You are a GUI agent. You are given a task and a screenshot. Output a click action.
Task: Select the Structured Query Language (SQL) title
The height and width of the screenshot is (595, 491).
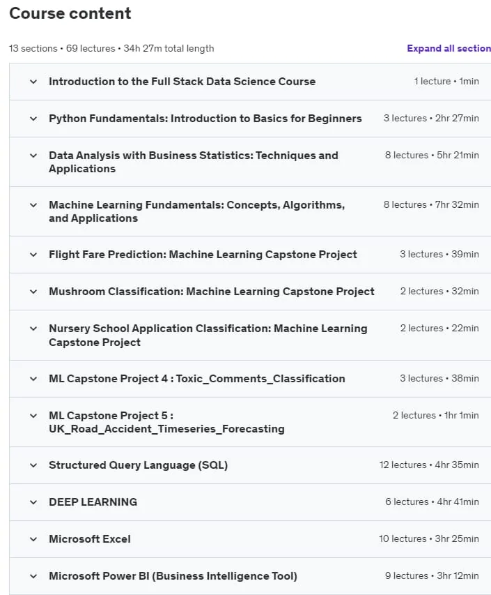click(139, 465)
